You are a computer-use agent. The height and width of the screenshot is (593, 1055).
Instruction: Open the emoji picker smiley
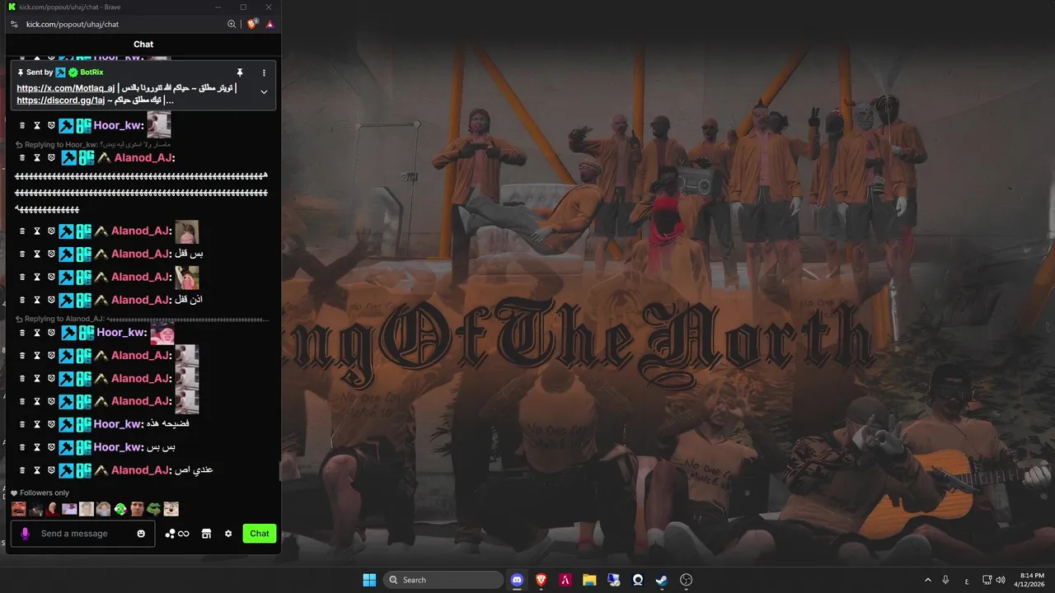pos(141,534)
